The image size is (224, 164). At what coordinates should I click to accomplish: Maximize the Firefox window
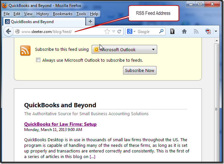200,4
